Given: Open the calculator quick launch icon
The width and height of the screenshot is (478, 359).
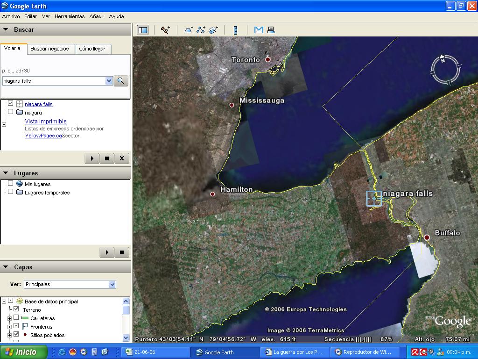Looking at the screenshot, I should coord(94,352).
